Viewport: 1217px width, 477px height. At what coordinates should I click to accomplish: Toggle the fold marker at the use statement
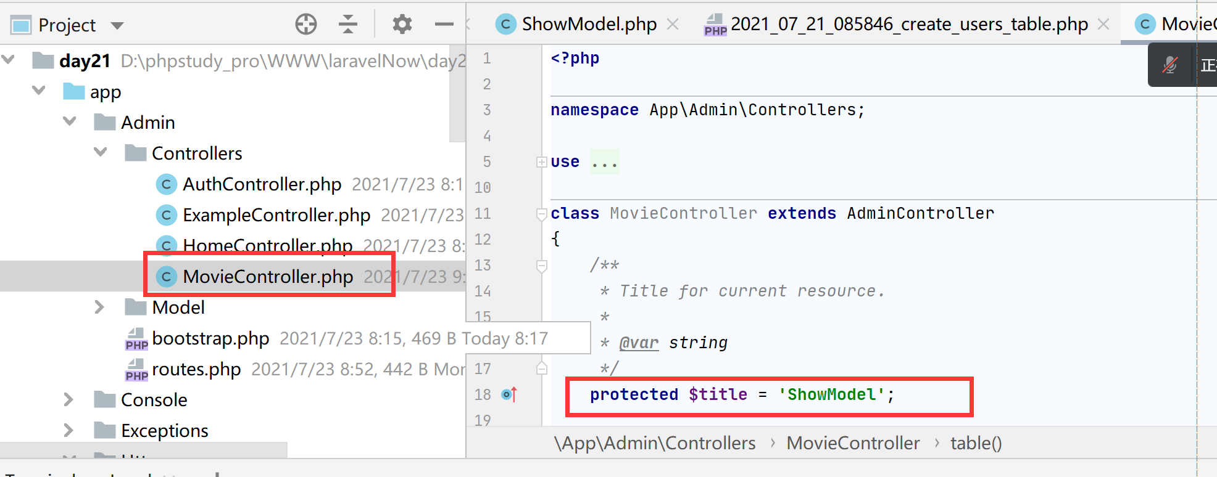coord(542,162)
